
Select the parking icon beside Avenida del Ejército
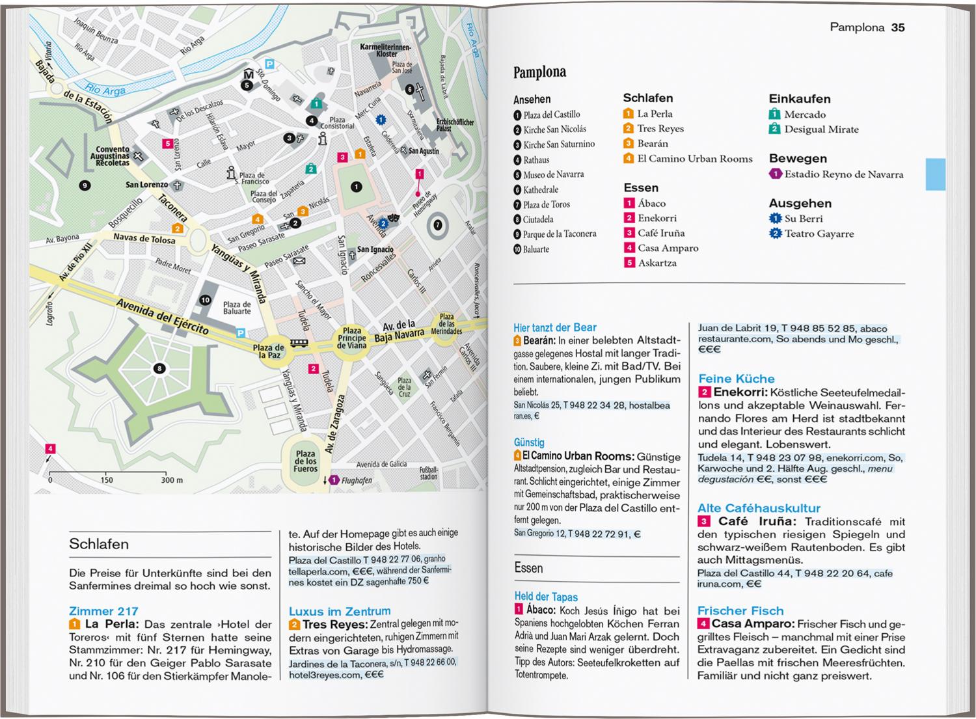(x=240, y=333)
